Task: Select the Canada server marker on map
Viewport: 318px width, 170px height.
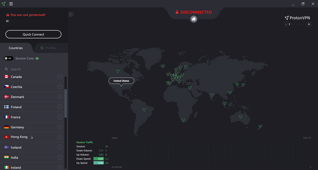Action: point(118,71)
